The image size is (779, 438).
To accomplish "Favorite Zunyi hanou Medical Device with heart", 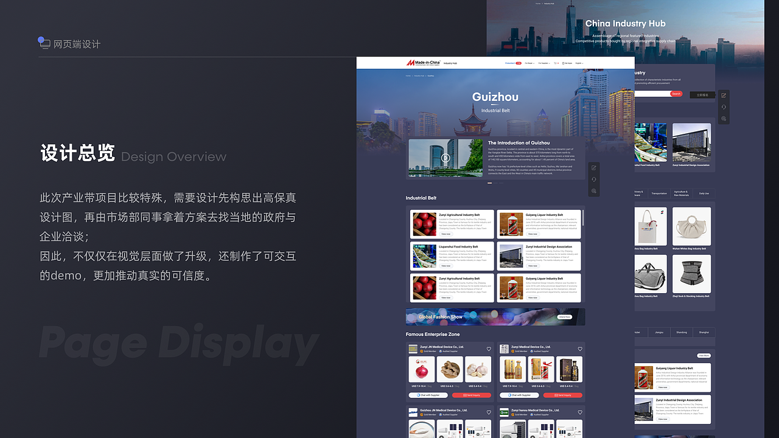I will coord(580,412).
